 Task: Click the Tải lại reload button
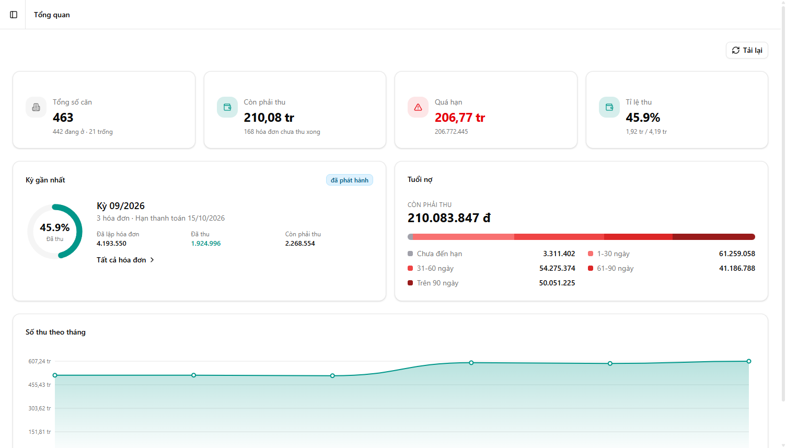(x=747, y=50)
